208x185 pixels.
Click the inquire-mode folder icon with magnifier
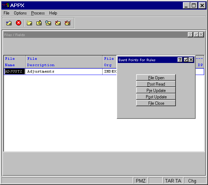pos(48,23)
